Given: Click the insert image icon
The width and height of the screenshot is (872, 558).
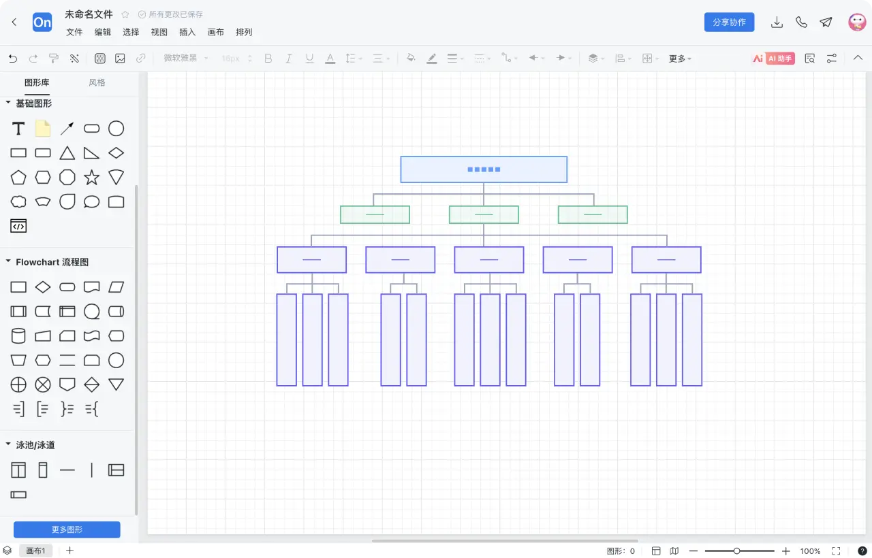Looking at the screenshot, I should pos(120,59).
